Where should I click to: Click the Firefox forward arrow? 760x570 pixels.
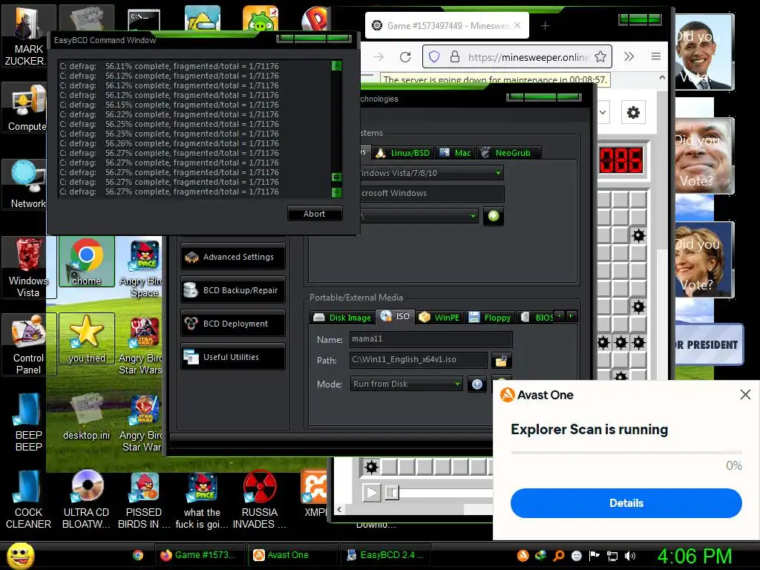(x=379, y=57)
